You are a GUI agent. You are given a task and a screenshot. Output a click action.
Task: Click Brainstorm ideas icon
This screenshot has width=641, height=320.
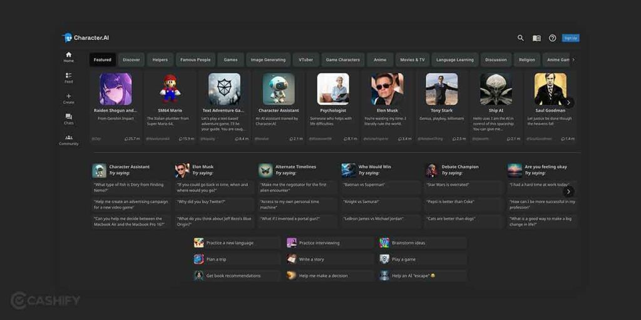tap(384, 243)
